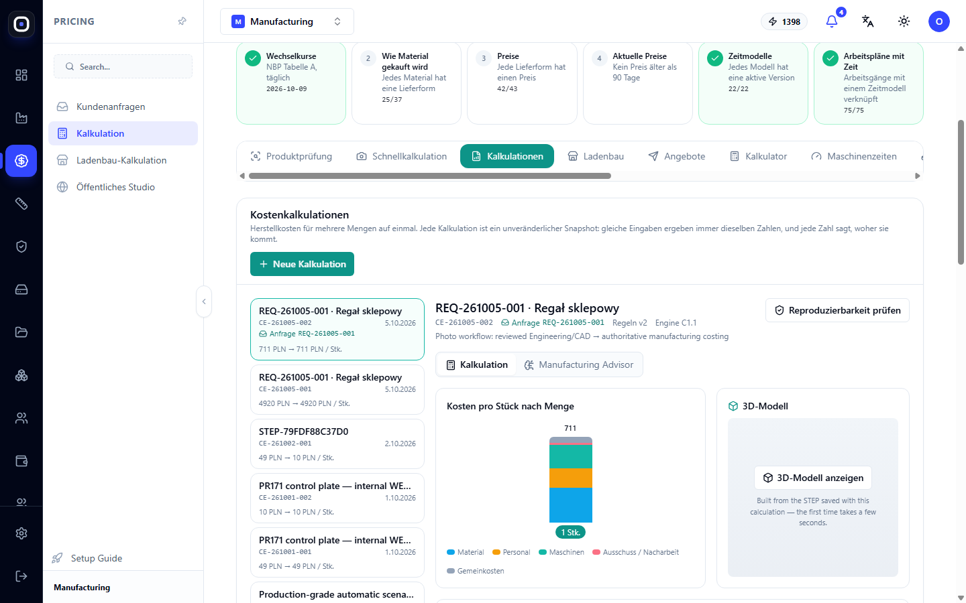Open the settings gear in the left rail
The width and height of the screenshot is (966, 603).
pos(21,533)
